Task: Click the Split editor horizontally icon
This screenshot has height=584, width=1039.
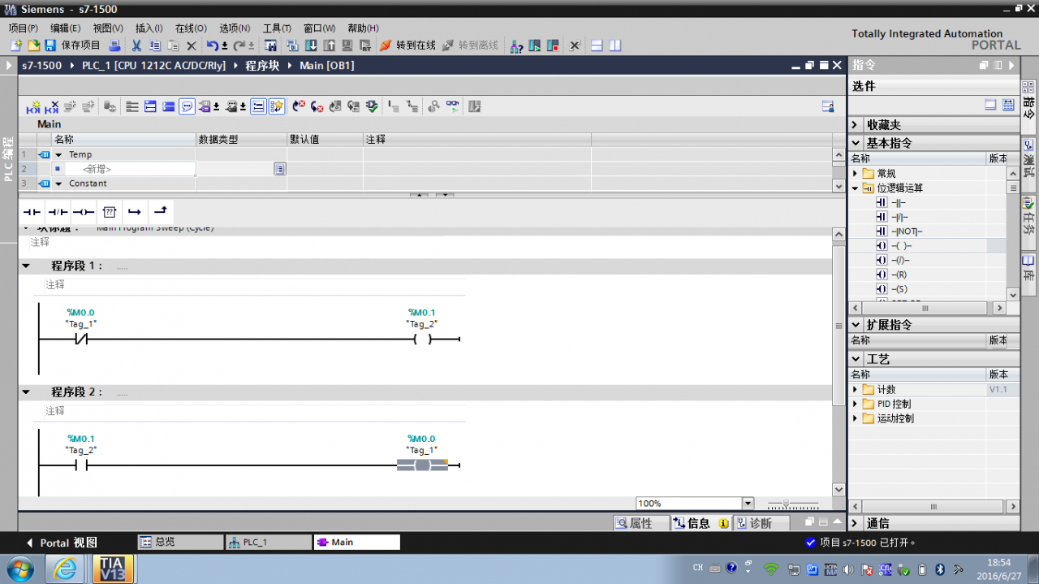Action: point(597,45)
